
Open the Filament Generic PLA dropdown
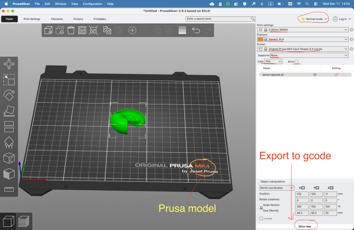pos(303,39)
